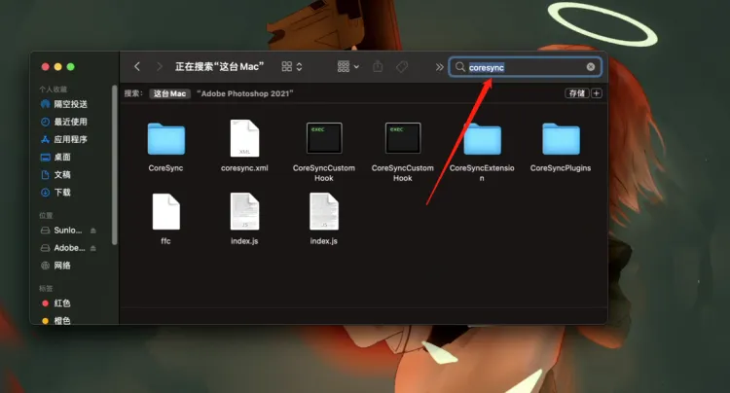Select the coresync.xml file

click(245, 139)
